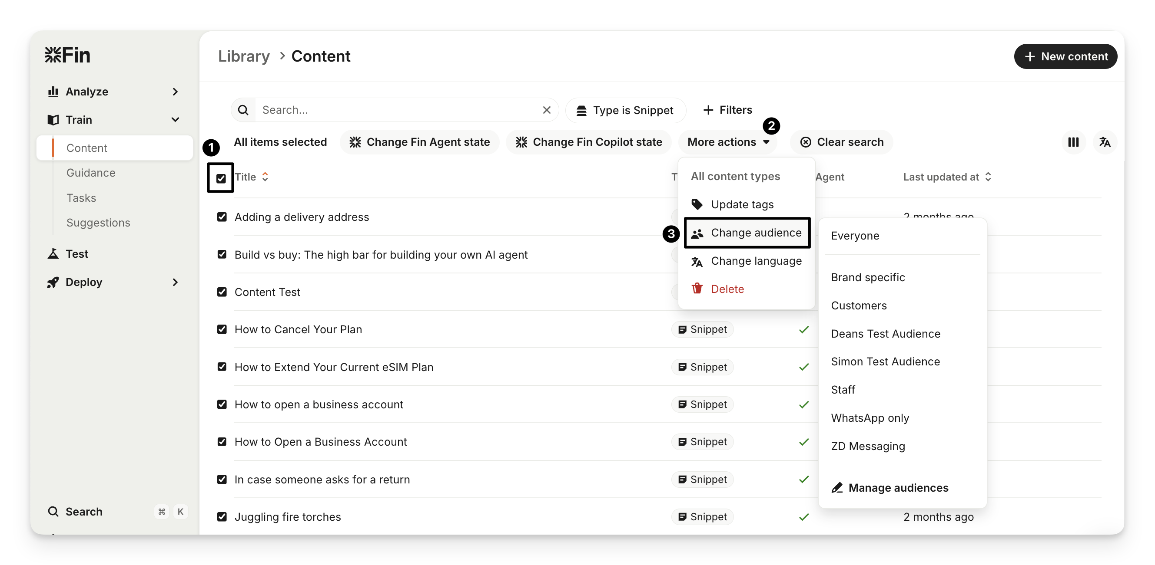Open the More actions dropdown
The image size is (1155, 565).
click(728, 142)
